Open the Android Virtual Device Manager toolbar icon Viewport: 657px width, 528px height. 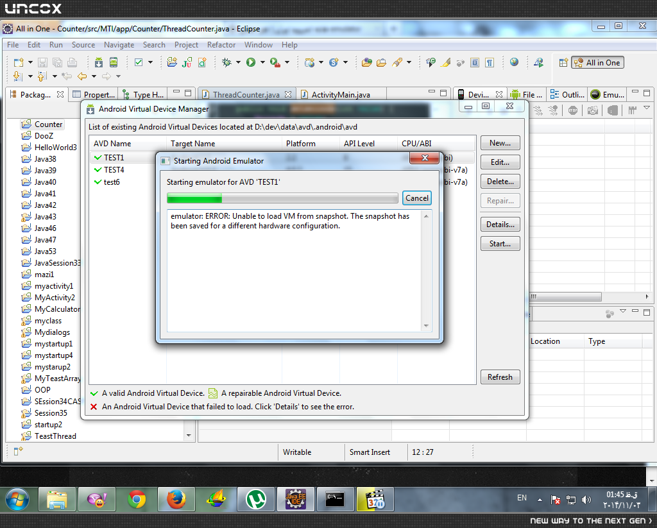(x=114, y=62)
